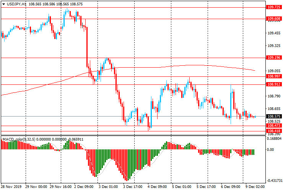Open the chart dropdown triangle beside USDJPY

click(x=3, y=4)
